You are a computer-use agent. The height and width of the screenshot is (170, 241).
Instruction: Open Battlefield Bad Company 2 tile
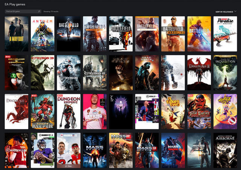click(x=121, y=34)
